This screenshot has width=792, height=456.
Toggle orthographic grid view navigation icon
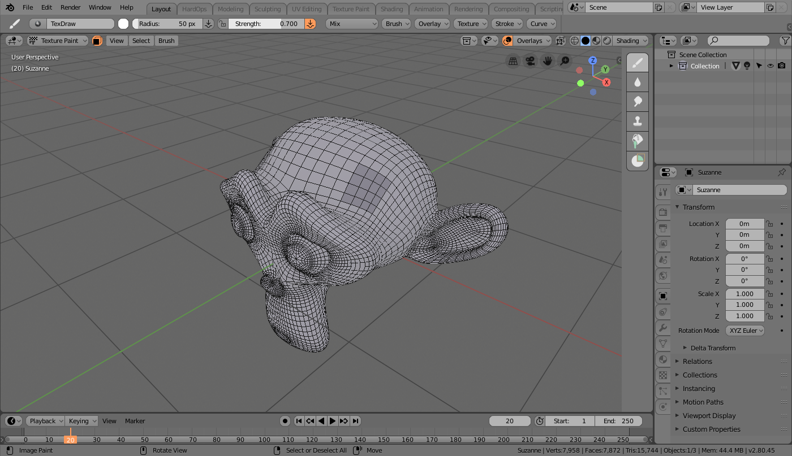pos(513,61)
